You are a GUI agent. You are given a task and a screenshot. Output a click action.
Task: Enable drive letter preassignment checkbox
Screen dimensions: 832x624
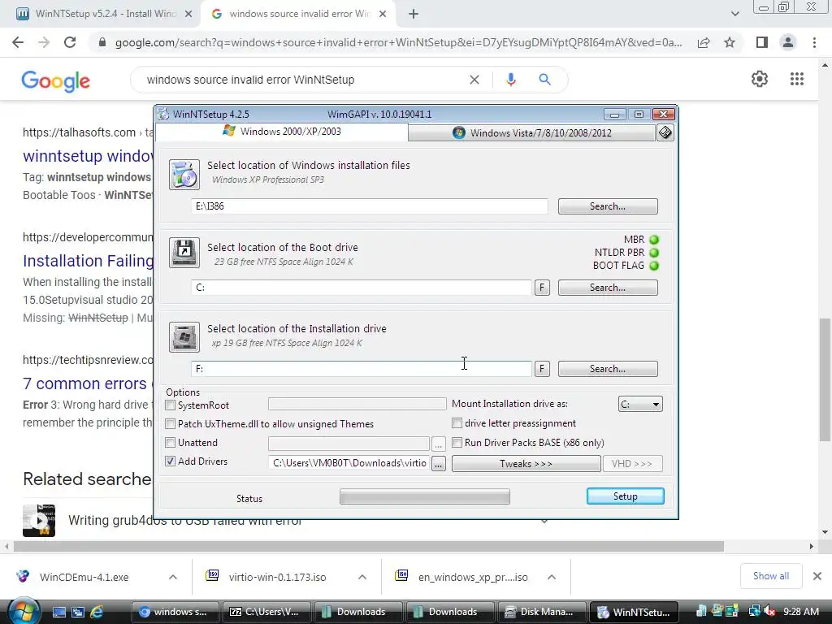[457, 423]
